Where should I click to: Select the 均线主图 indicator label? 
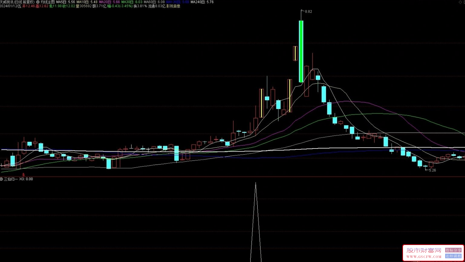[48, 2]
